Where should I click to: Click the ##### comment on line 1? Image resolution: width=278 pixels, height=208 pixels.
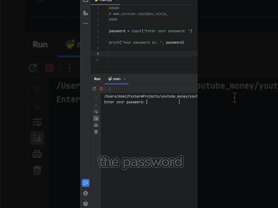[114, 8]
